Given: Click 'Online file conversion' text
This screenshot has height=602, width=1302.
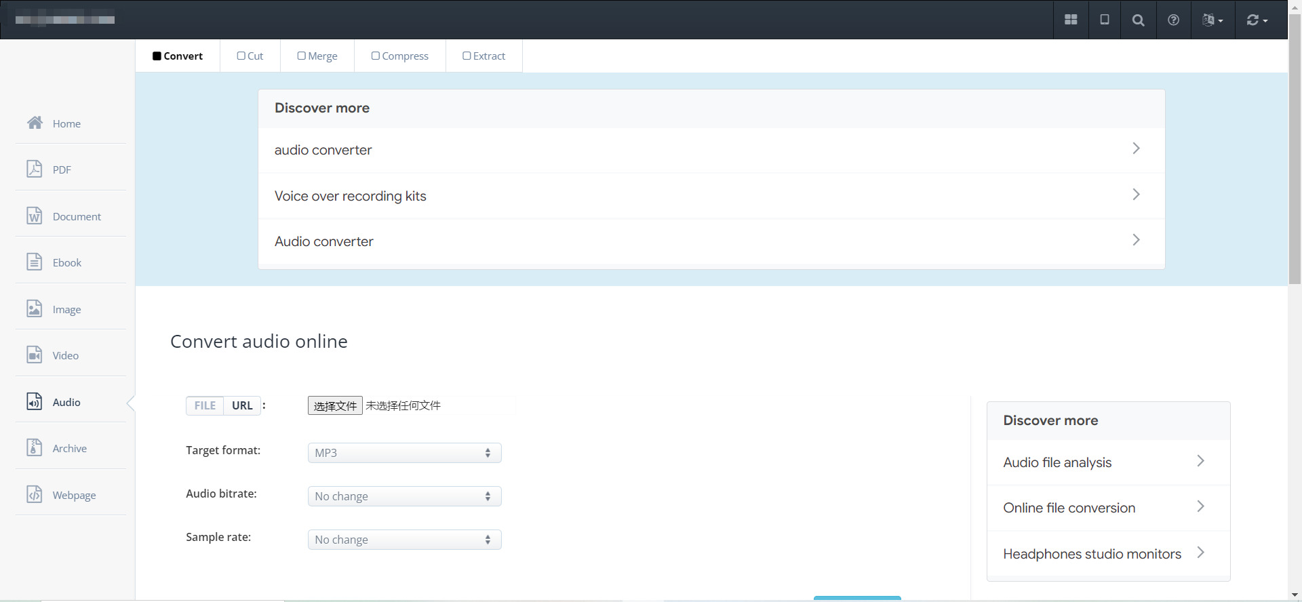Looking at the screenshot, I should [1069, 508].
